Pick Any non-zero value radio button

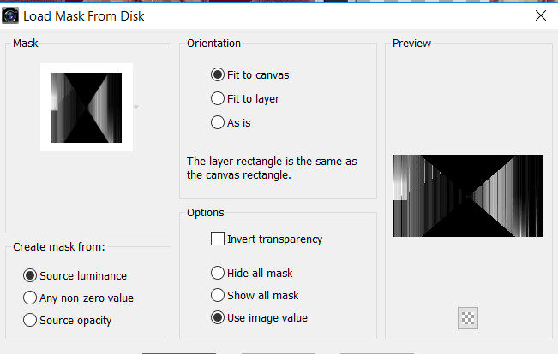31,298
